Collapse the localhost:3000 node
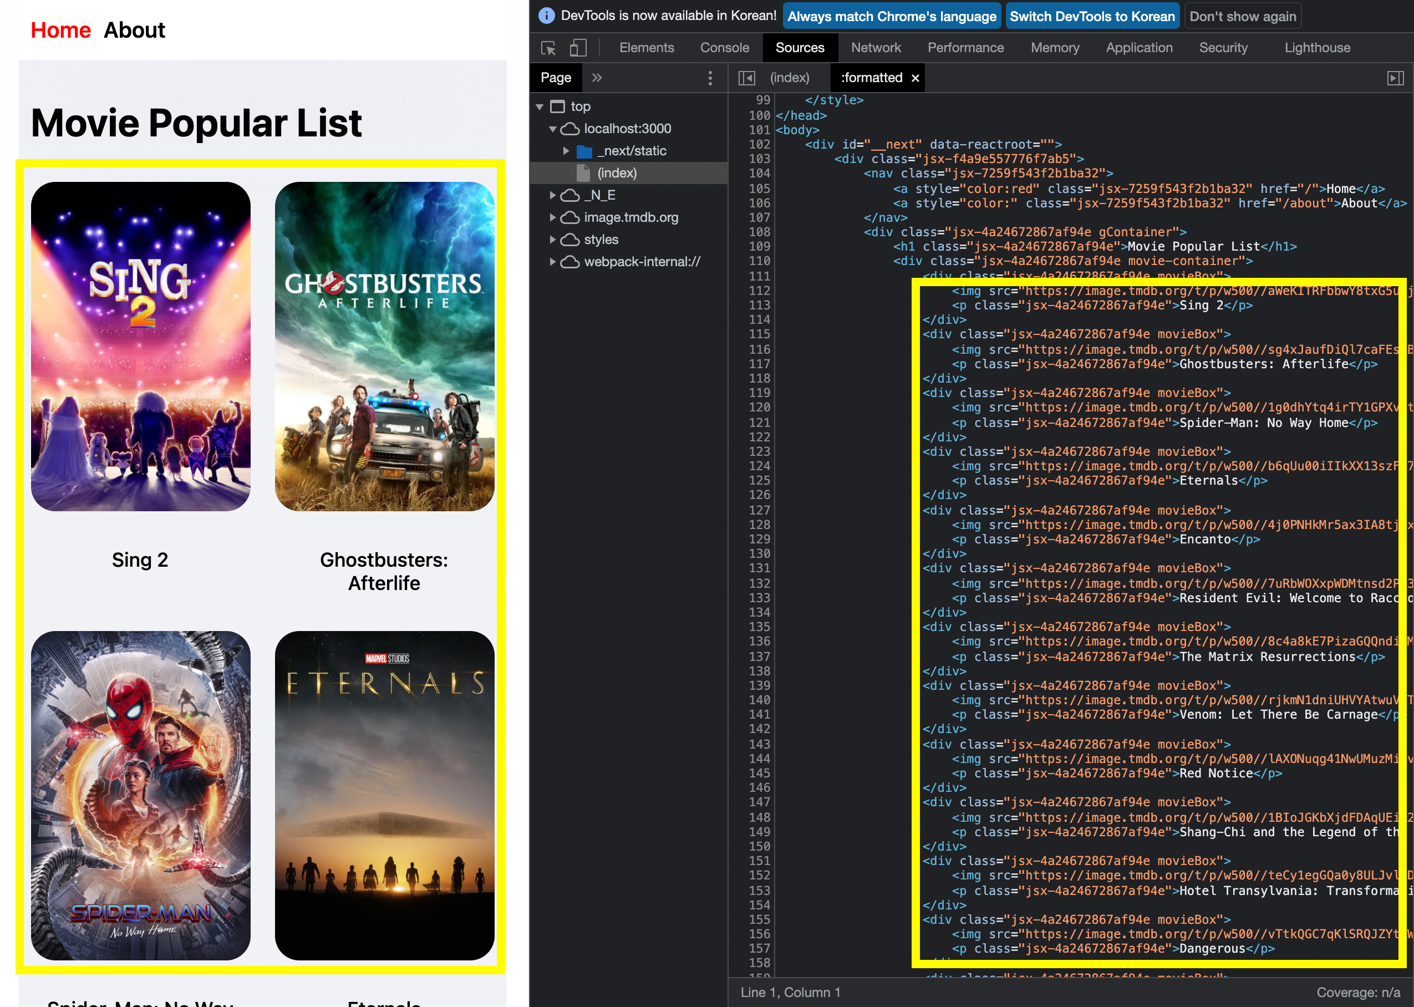This screenshot has width=1414, height=1007. (552, 129)
